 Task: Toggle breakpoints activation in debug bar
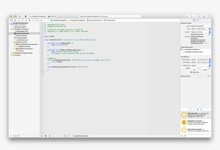[46, 136]
